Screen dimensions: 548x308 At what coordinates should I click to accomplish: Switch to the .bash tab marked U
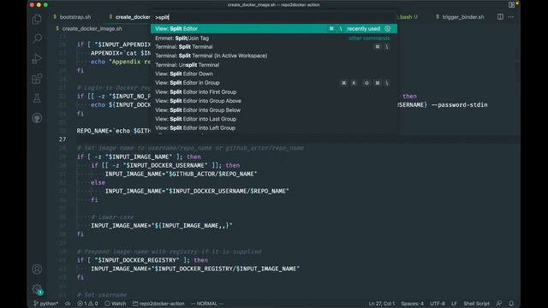pos(408,17)
